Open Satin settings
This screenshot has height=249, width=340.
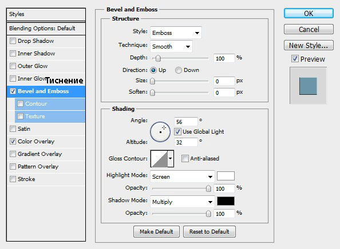tap(24, 128)
